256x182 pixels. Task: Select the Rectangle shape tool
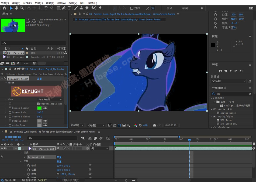point(58,8)
